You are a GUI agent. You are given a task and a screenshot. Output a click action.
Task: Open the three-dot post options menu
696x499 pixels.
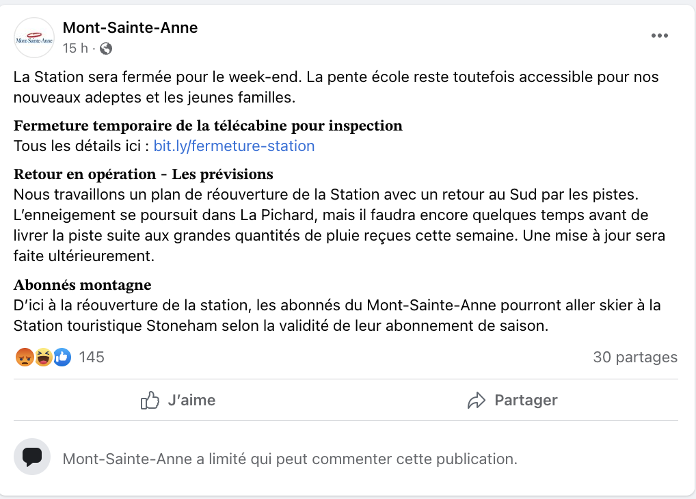[x=659, y=36]
